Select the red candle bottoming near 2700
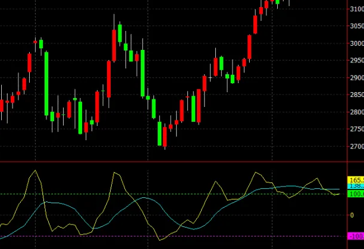The width and height of the screenshot is (364, 249). tap(165, 137)
